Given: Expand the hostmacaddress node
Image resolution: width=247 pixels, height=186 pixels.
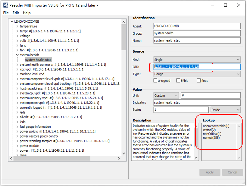Looking at the screenshot, I should pyautogui.click(x=17, y=88).
